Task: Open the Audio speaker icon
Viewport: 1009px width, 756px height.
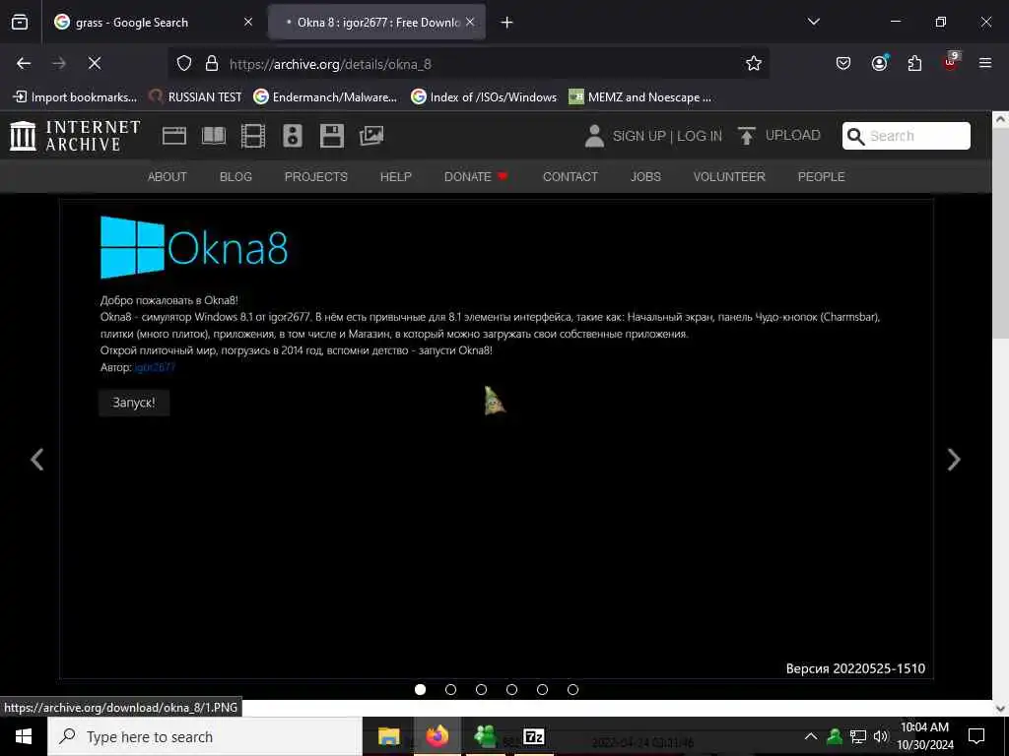Action: point(293,136)
